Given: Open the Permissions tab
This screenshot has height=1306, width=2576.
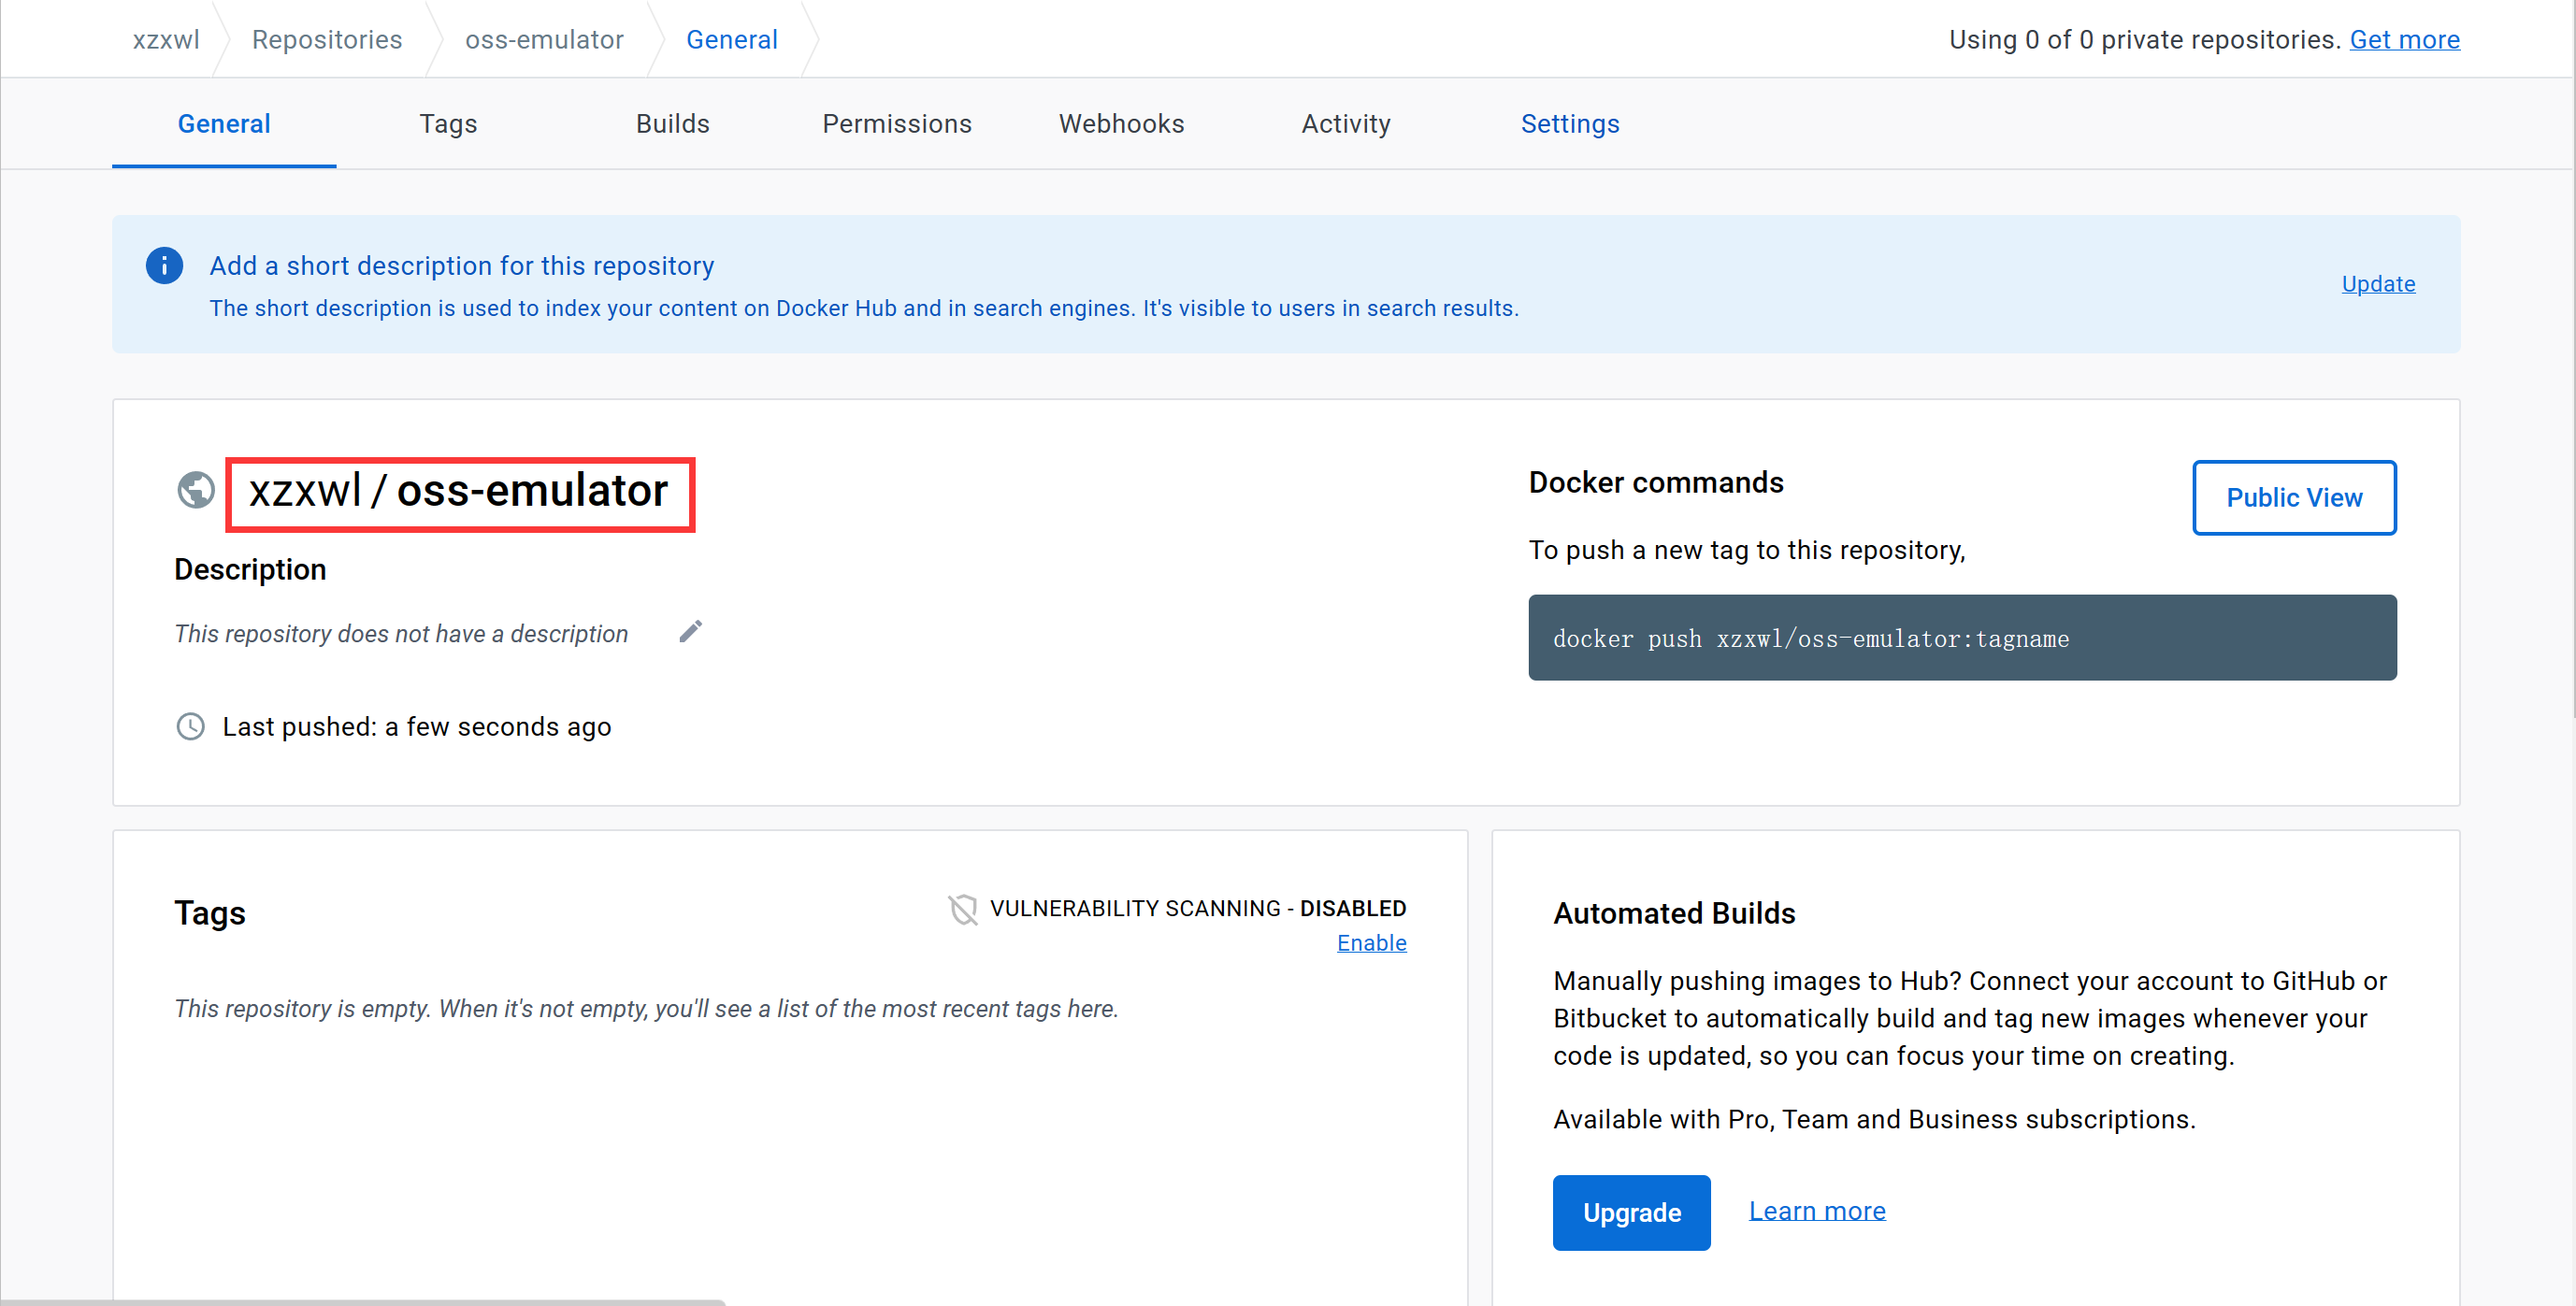Looking at the screenshot, I should (x=896, y=124).
